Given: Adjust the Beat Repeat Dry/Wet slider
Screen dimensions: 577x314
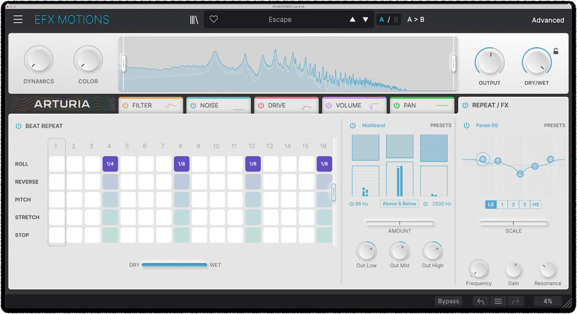Looking at the screenshot, I should point(174,265).
